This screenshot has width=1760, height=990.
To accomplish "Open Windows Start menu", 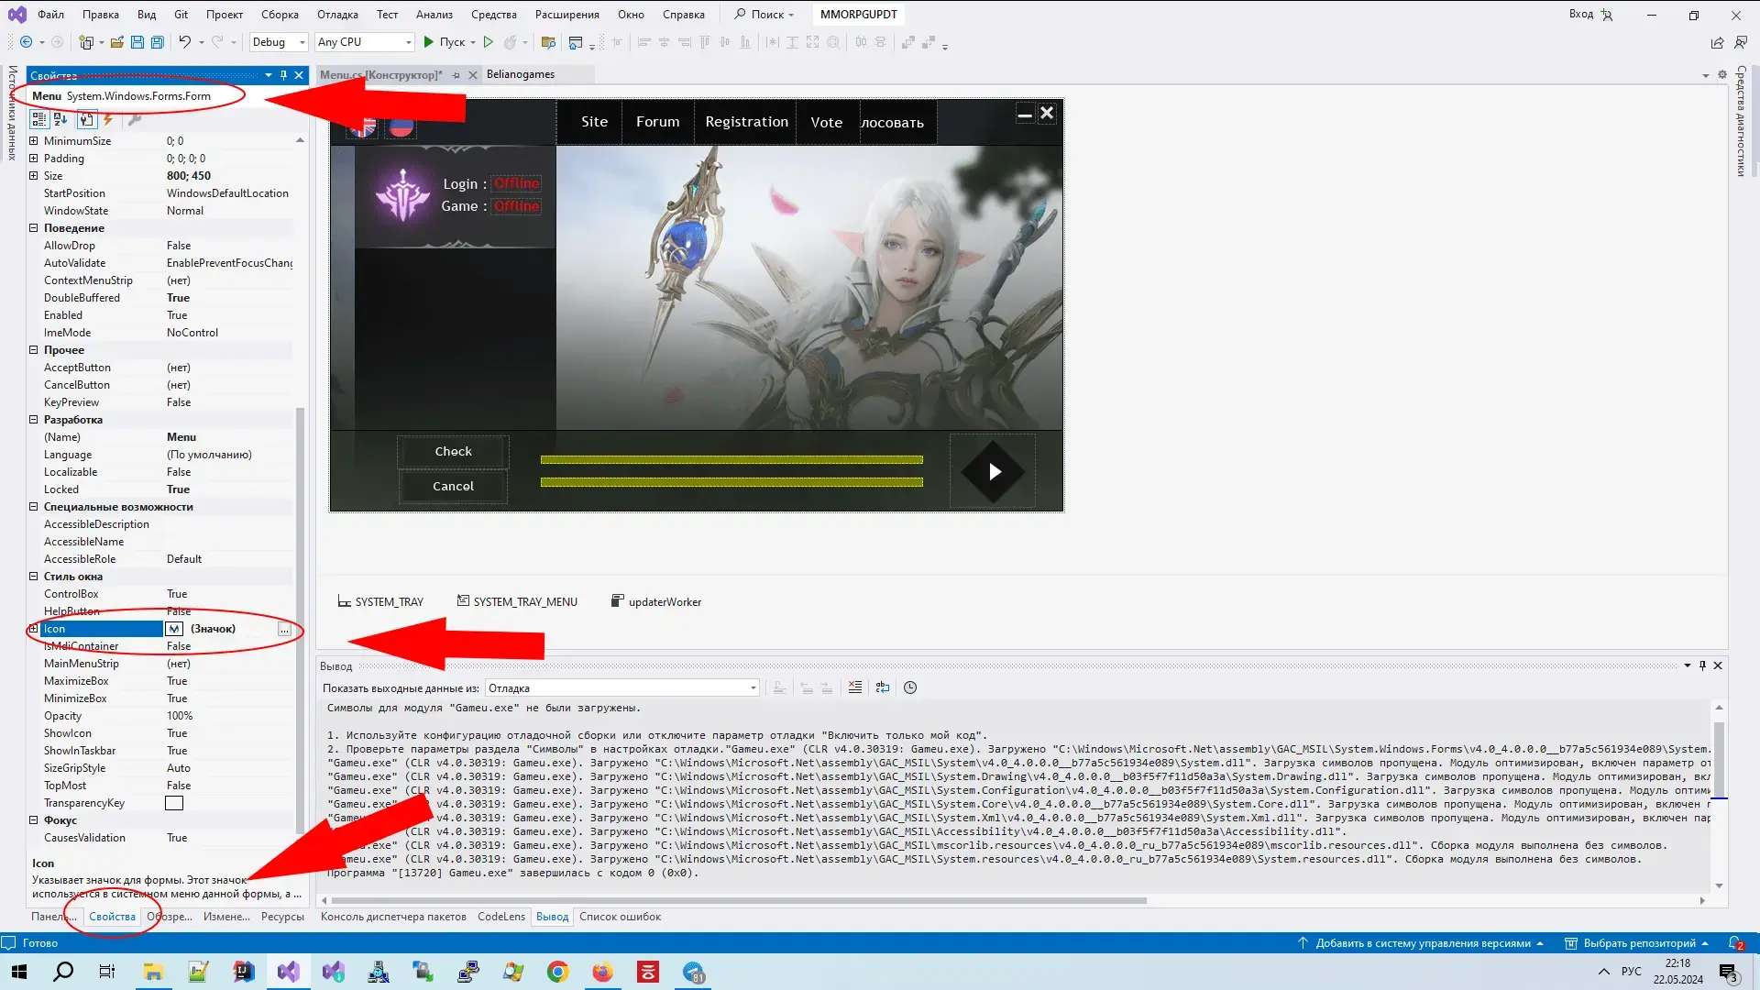I will (x=18, y=972).
